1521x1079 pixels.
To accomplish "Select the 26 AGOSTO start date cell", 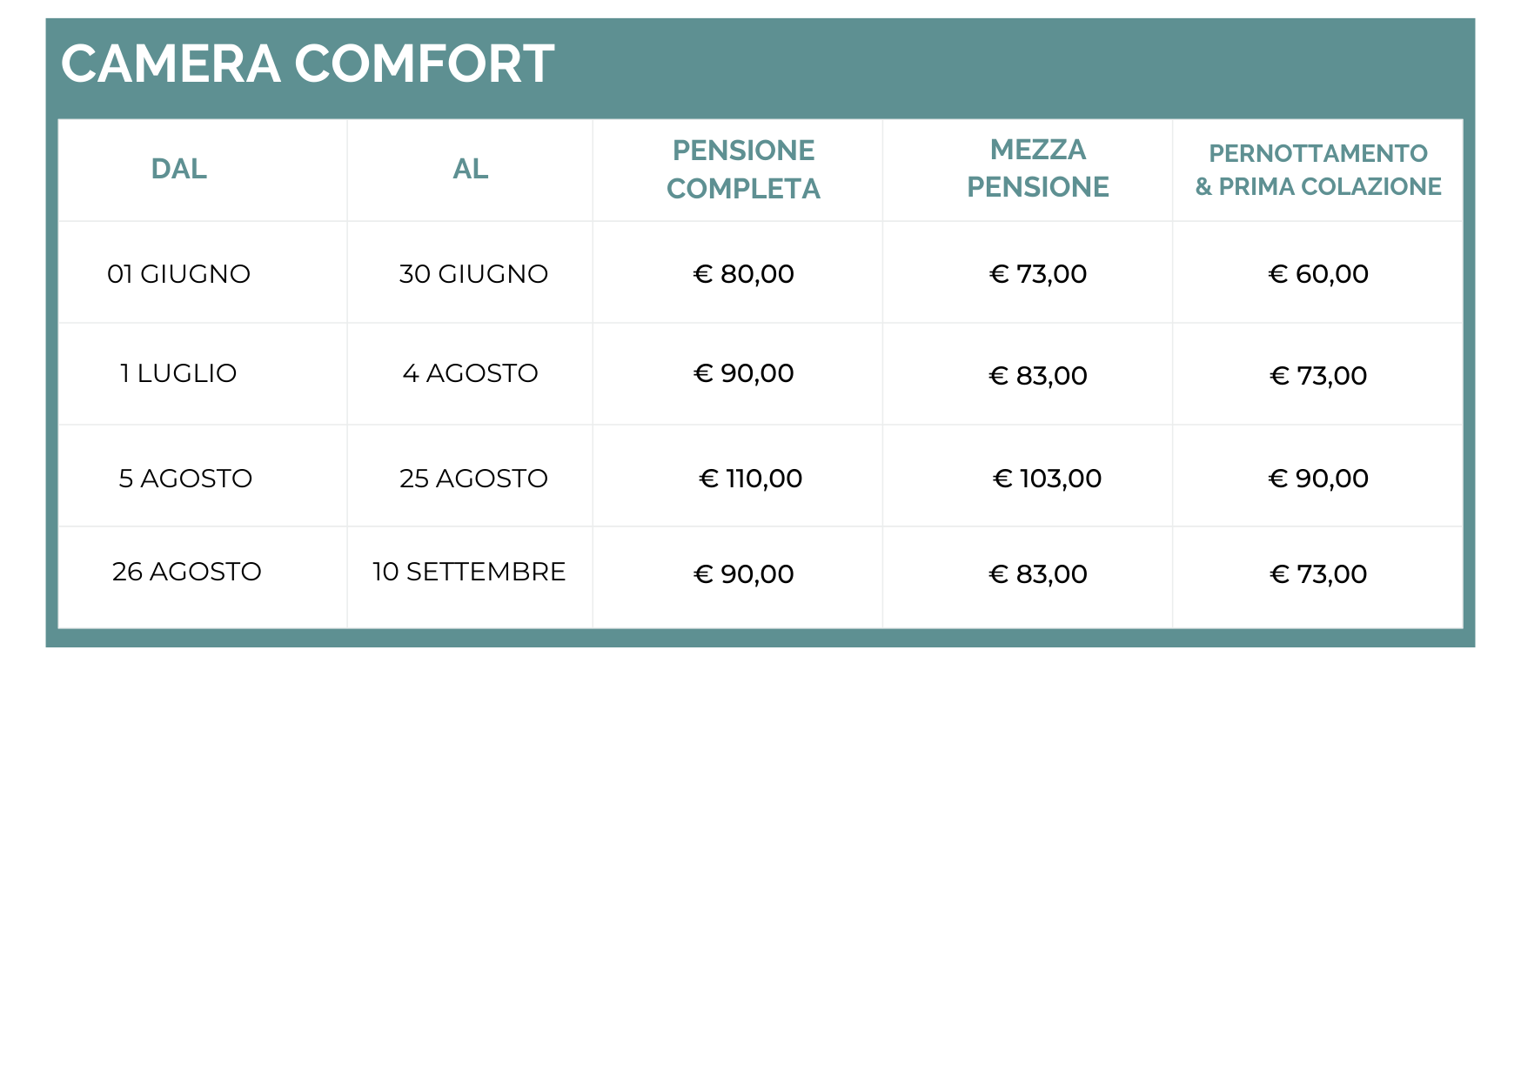I will [x=186, y=572].
